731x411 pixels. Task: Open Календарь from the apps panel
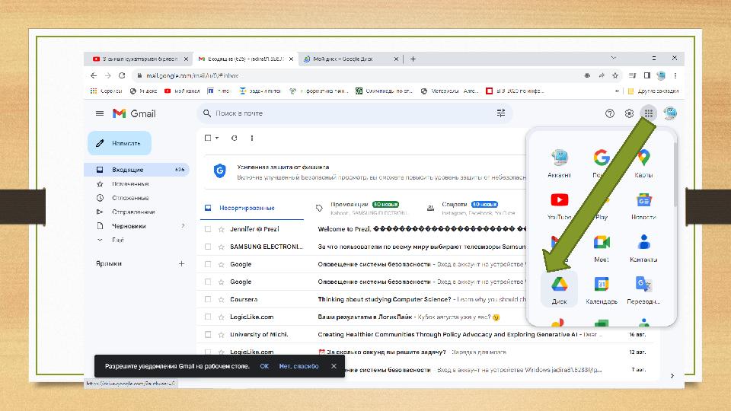tap(602, 289)
